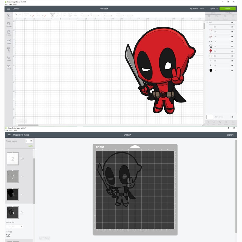The image size is (242, 242).
Task: Click the zoom-out minus beside 75% in Prepare
Action: point(41,238)
